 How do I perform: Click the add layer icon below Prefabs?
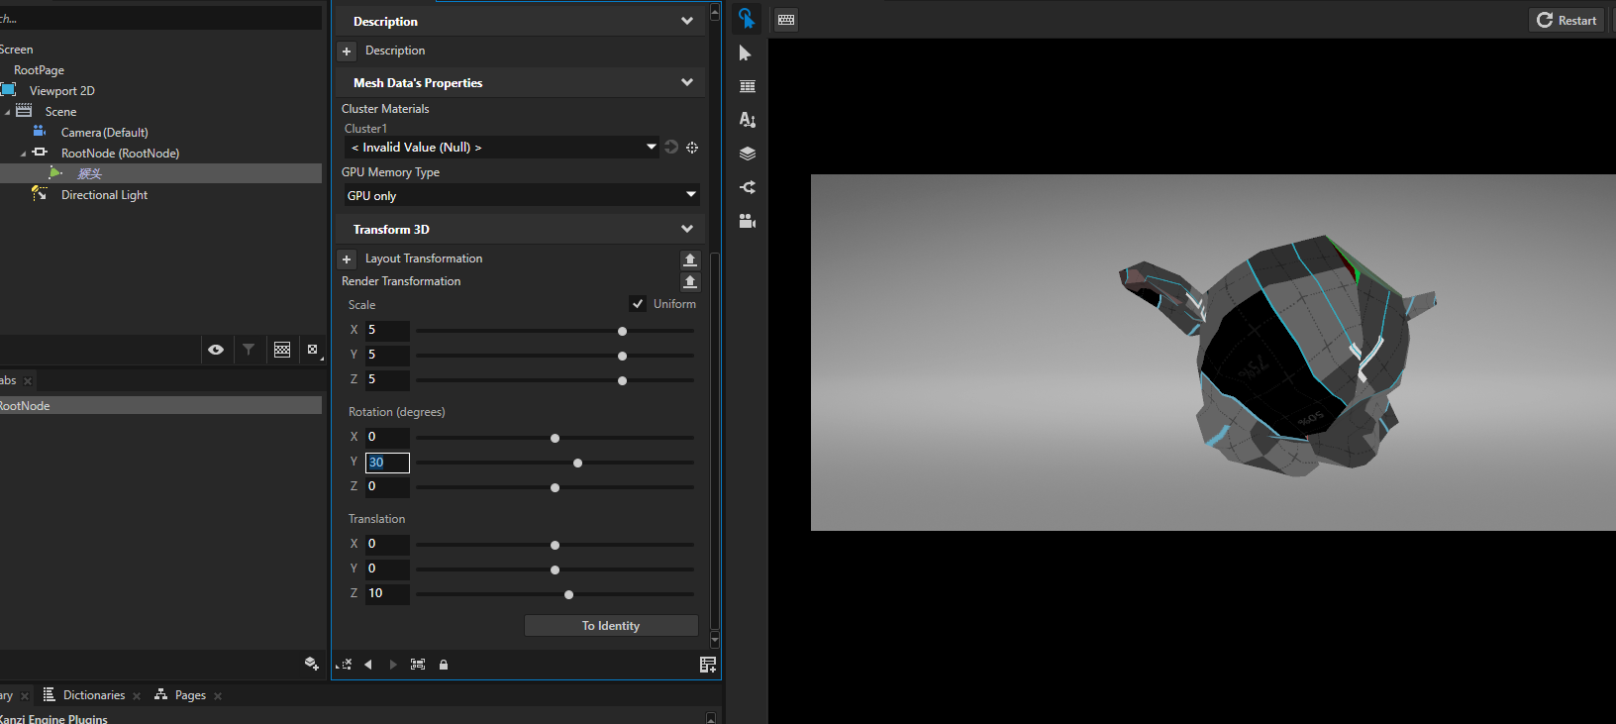(312, 664)
